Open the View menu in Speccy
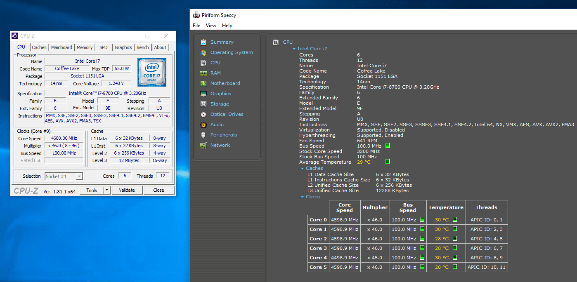Screen dimensions: 577x282 pos(211,26)
